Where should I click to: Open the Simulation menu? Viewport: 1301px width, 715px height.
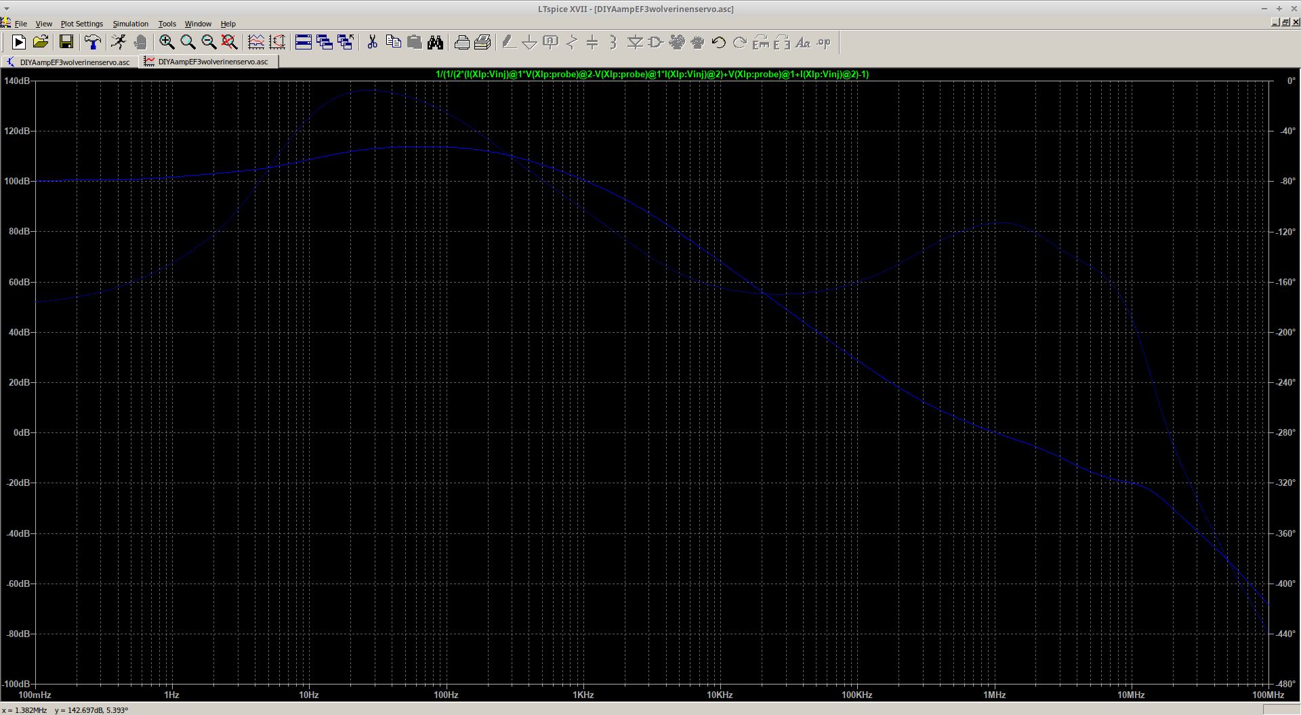coord(131,24)
